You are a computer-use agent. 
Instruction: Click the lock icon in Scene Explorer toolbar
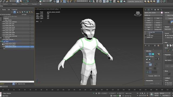coord(18,12)
